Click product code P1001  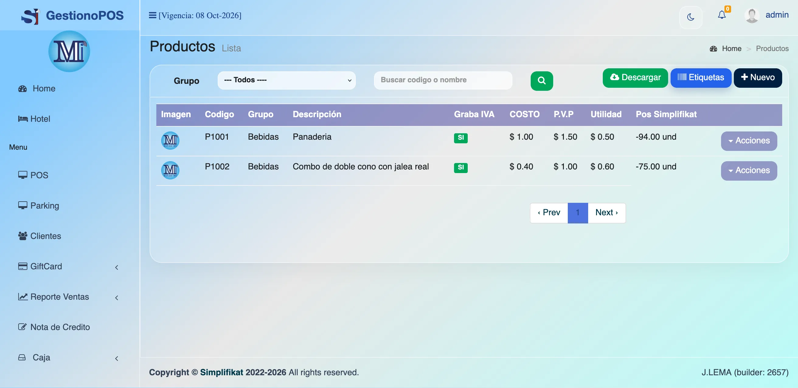[x=217, y=137]
